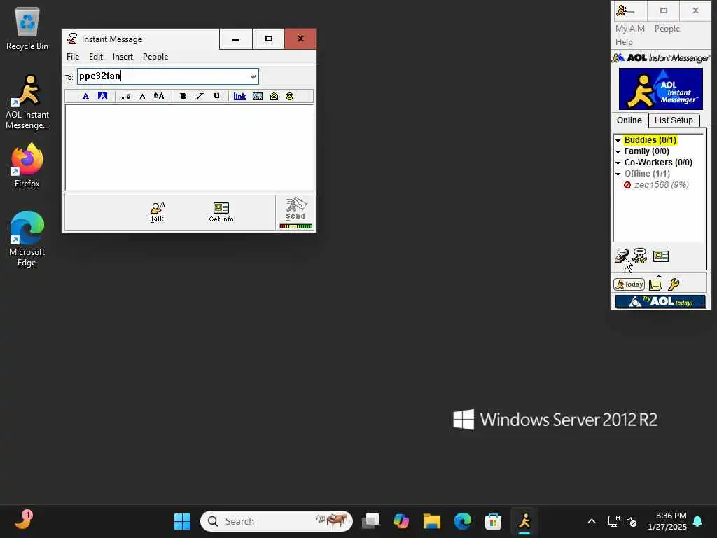Click the AIM running man taskbar icon

click(524, 521)
